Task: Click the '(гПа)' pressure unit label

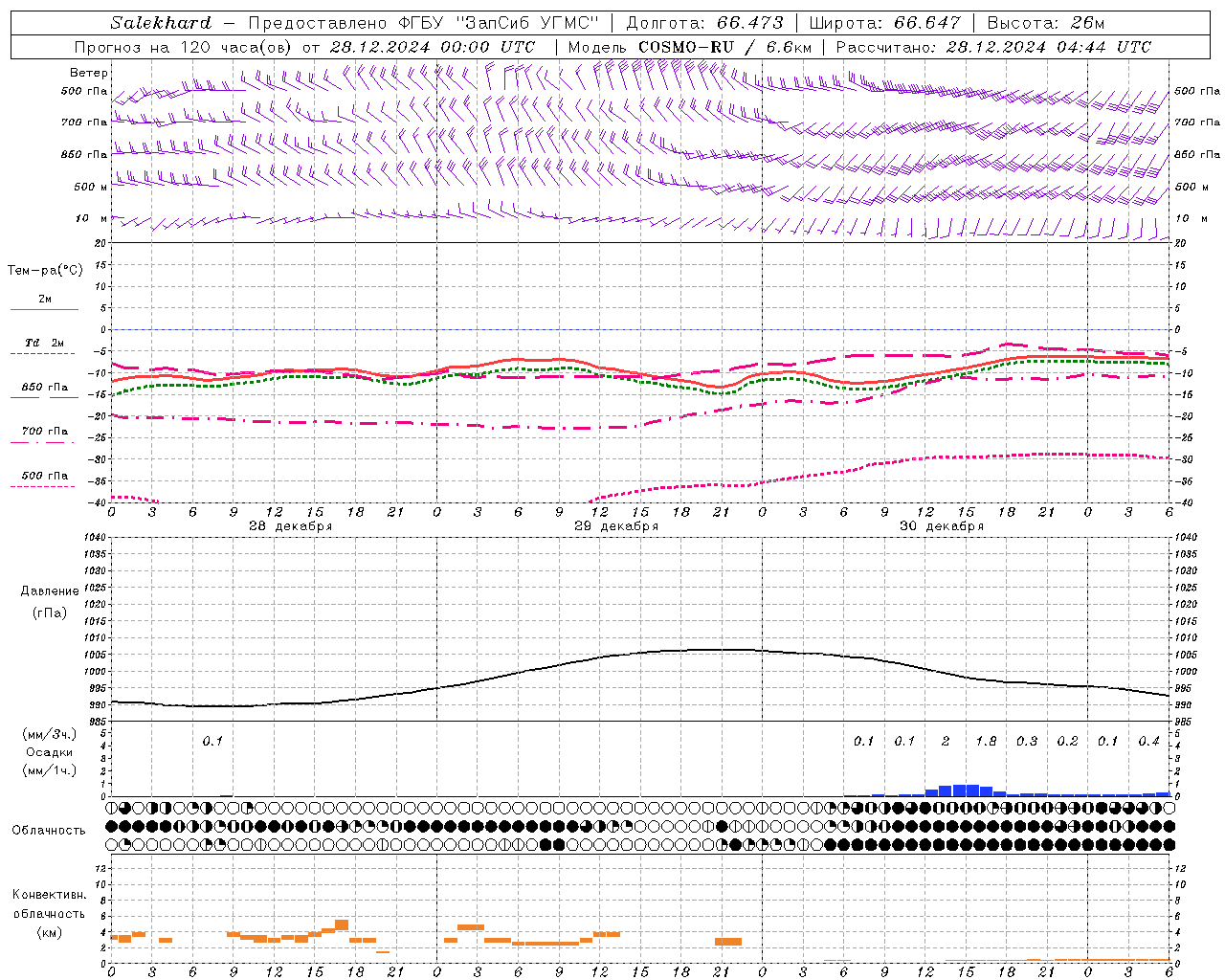Action: [50, 612]
